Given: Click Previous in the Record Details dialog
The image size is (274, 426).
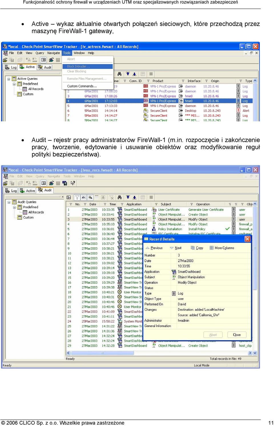Looking at the screenshot, I should (154, 248).
